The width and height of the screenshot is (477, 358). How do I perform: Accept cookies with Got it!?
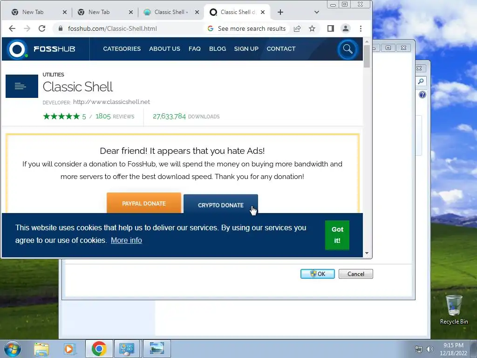pos(337,235)
